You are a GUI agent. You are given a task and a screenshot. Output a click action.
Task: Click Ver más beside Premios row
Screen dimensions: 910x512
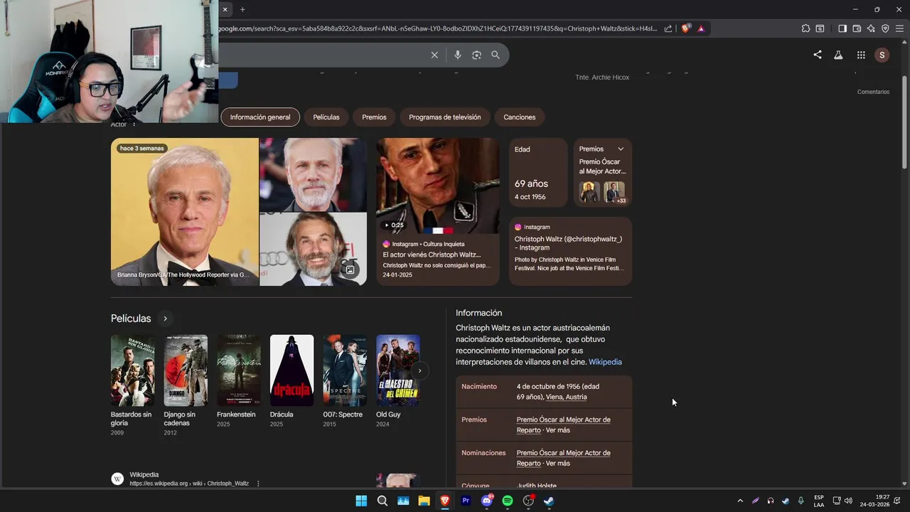[558, 430]
